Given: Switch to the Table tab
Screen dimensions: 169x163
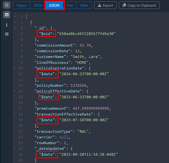Looking at the screenshot, I should (84, 5).
